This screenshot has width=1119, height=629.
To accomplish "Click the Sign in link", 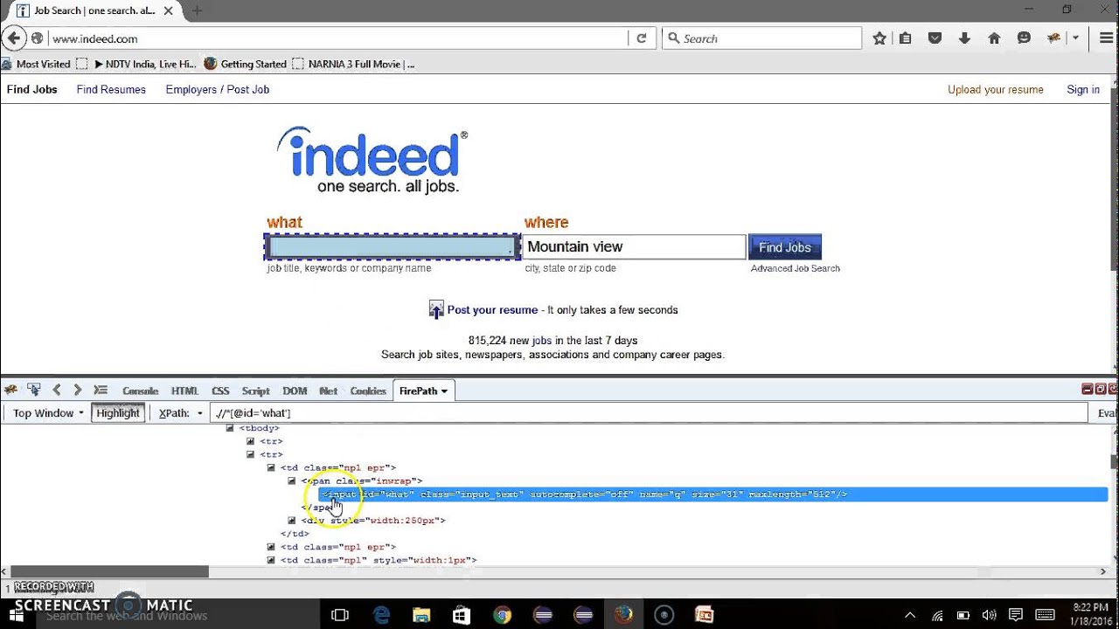I will click(x=1083, y=89).
